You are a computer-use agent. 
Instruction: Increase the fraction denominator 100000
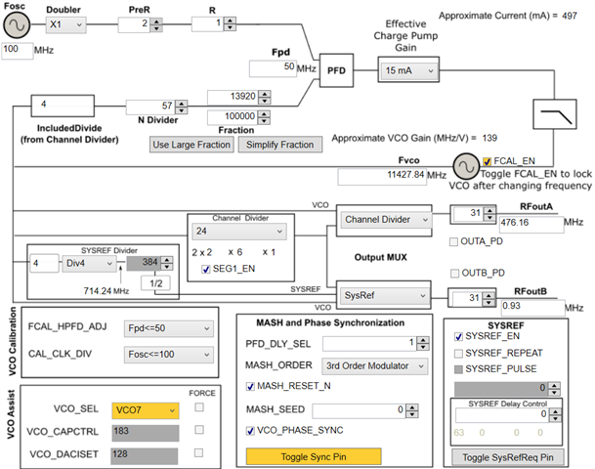(x=265, y=113)
